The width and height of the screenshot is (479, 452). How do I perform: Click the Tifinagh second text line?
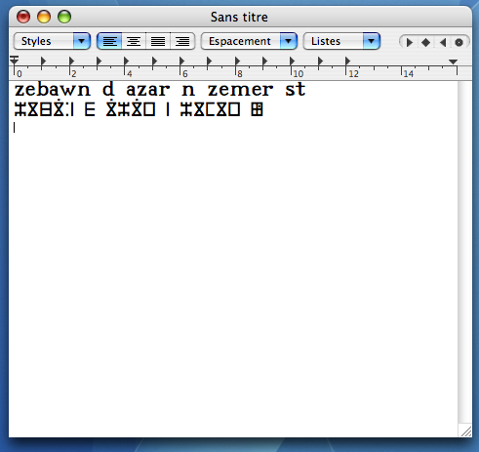click(139, 109)
